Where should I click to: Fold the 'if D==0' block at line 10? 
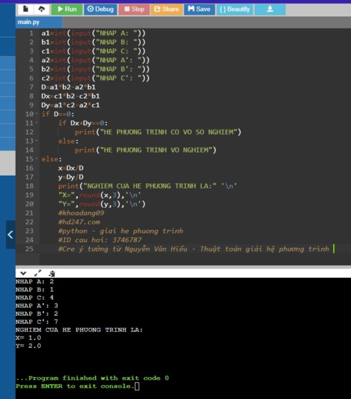pyautogui.click(x=37, y=114)
